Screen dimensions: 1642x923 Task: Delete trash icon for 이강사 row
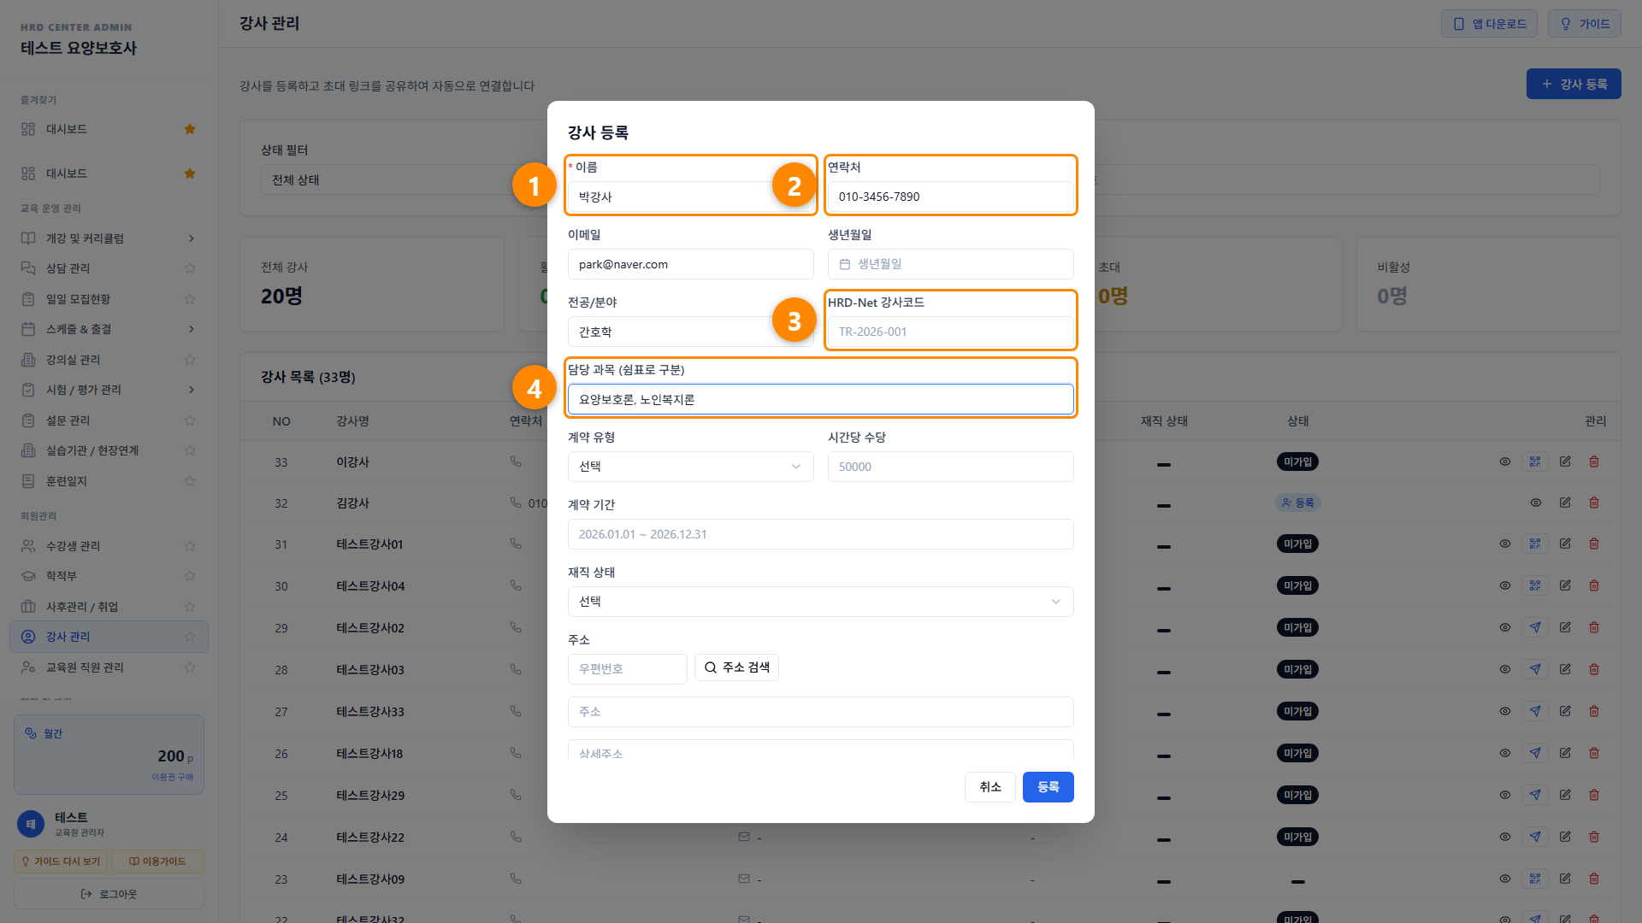pyautogui.click(x=1594, y=461)
